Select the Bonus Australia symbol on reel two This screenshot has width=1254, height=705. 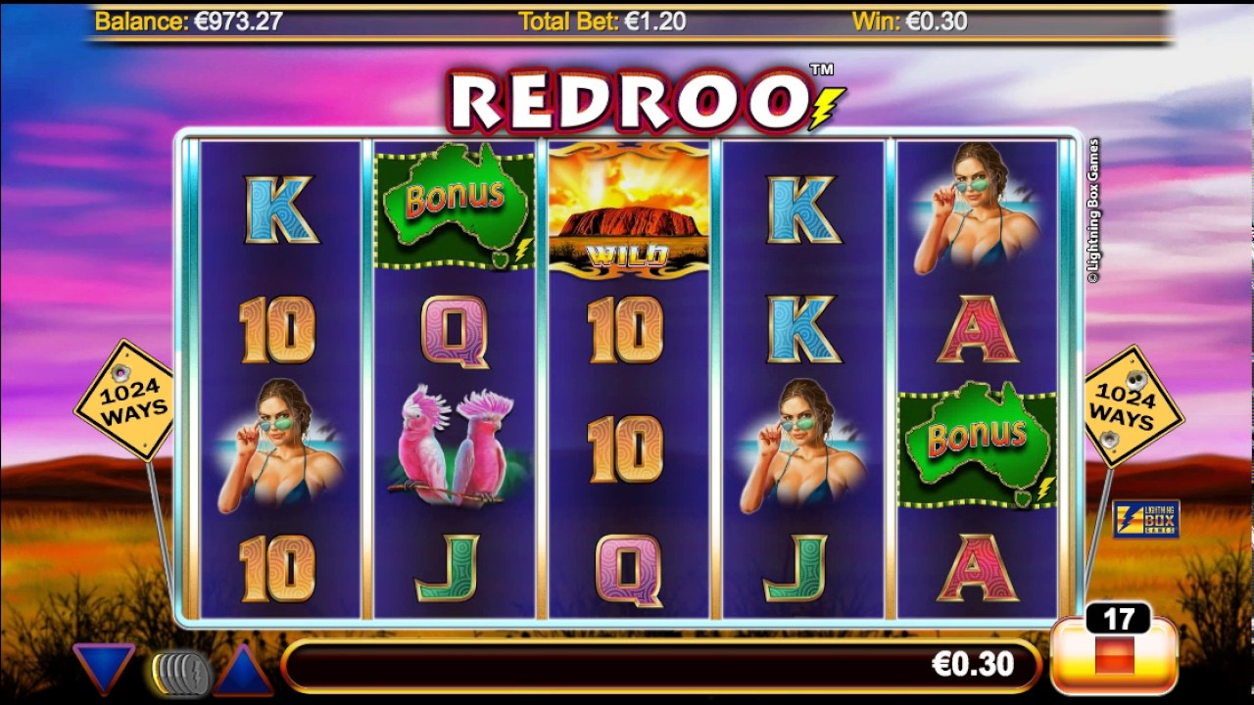455,206
